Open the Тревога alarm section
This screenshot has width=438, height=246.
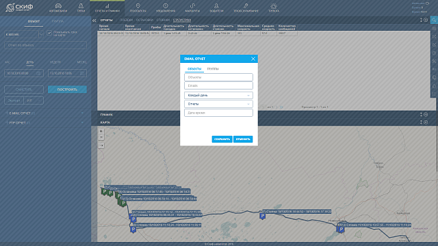[x=274, y=8]
